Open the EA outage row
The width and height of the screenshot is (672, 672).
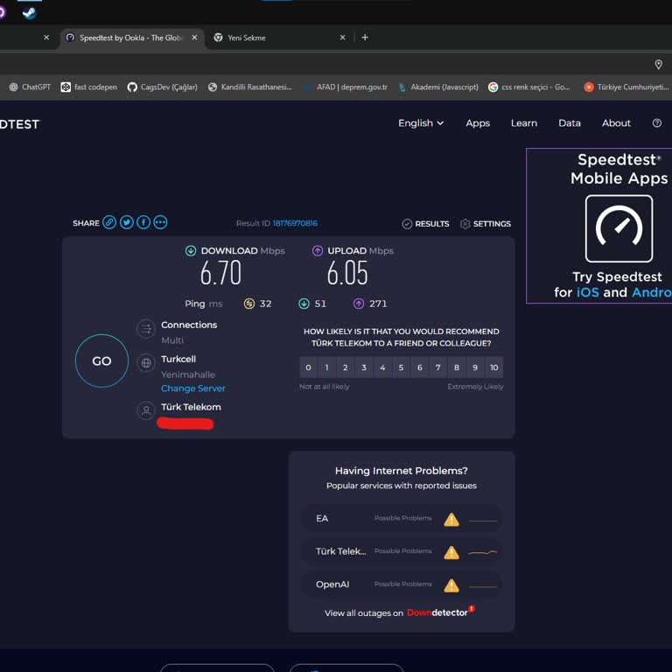402,519
